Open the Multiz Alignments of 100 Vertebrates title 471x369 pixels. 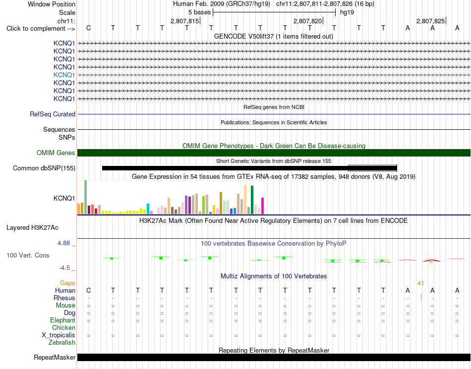274,276
